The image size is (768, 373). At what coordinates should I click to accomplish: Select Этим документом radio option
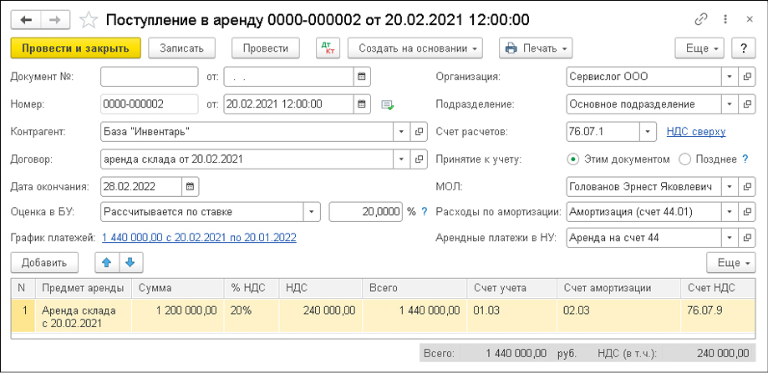[572, 159]
